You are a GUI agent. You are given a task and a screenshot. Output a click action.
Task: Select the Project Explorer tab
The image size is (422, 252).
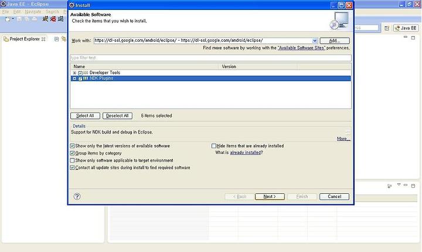[24, 39]
